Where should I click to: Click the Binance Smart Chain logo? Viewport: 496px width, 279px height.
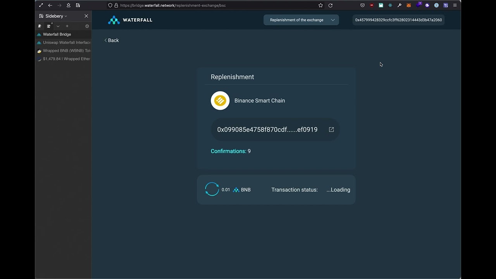(220, 101)
